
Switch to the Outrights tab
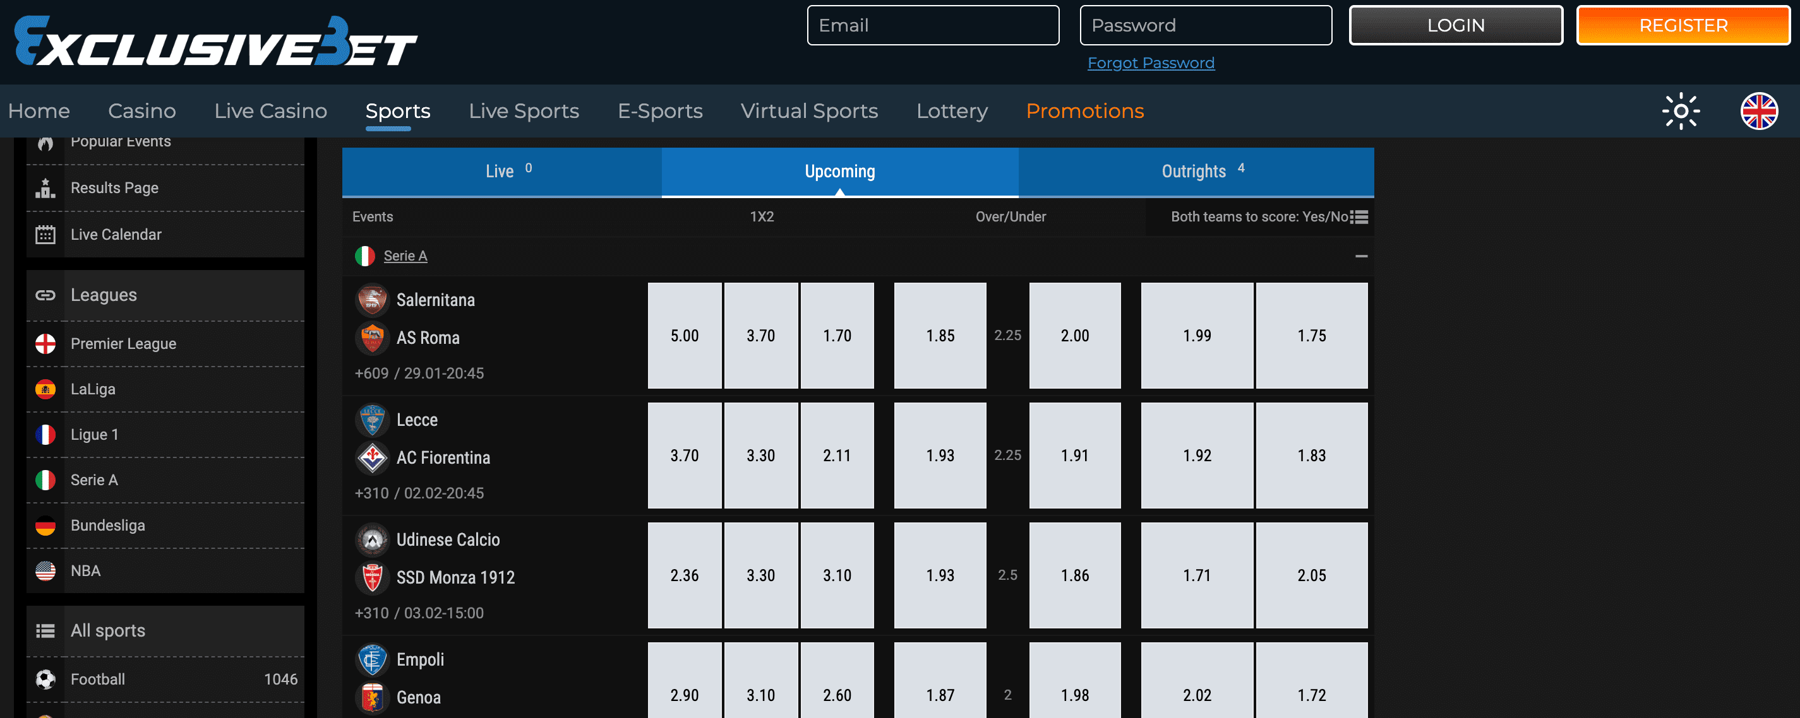pyautogui.click(x=1196, y=172)
